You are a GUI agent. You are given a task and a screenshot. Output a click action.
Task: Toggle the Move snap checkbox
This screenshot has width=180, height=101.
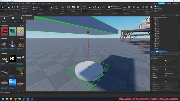[33, 10]
